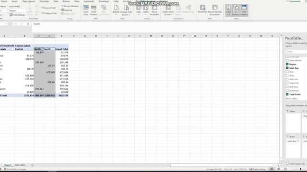Open the Developer ribbon tab
Screen dimensions: 307x172
(x=104, y=1)
